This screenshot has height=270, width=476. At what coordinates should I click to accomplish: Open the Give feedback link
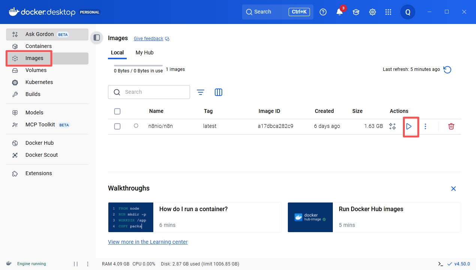click(151, 39)
